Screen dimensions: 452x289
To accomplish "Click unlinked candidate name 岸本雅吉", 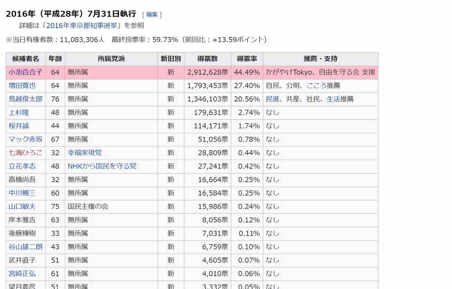I will [22, 220].
